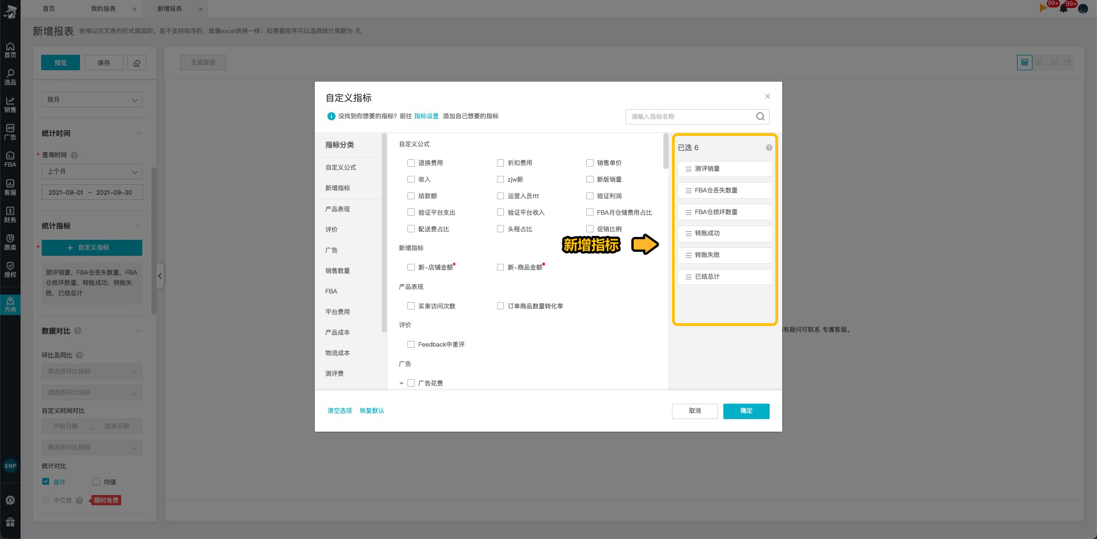Click the search magnifier icon in indicator search box

coord(760,116)
